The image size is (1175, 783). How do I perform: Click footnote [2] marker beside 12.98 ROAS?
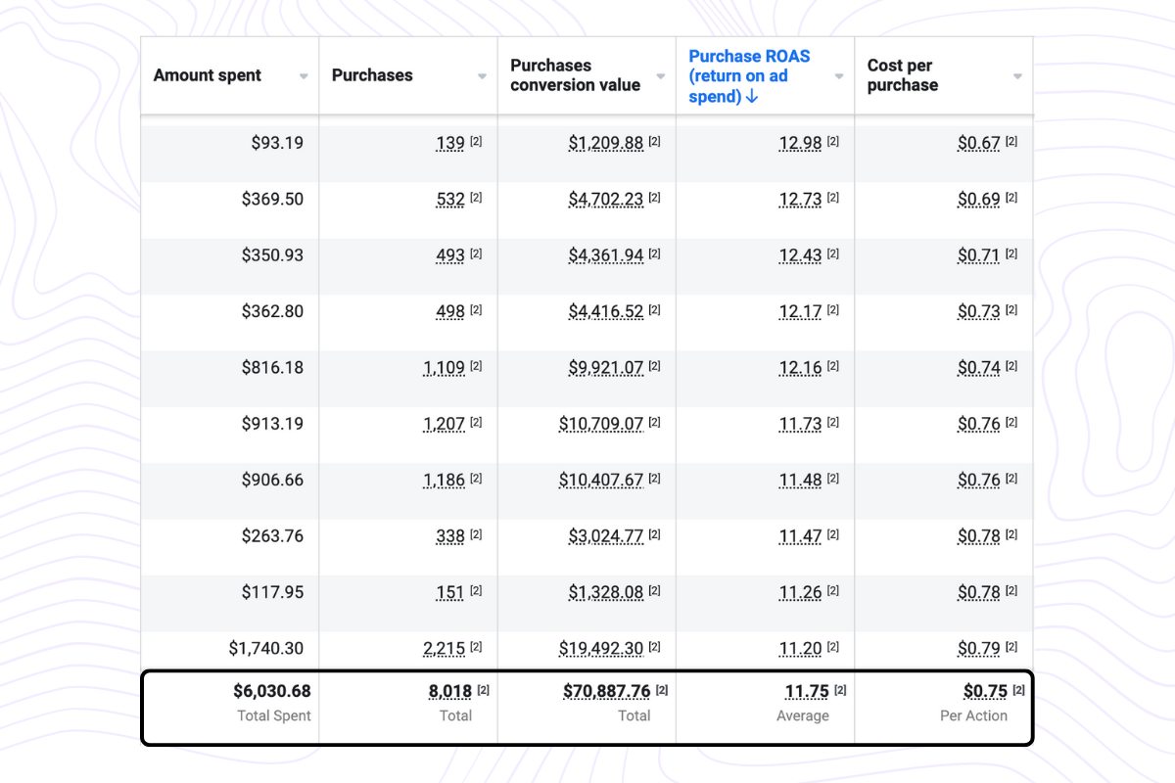[833, 142]
